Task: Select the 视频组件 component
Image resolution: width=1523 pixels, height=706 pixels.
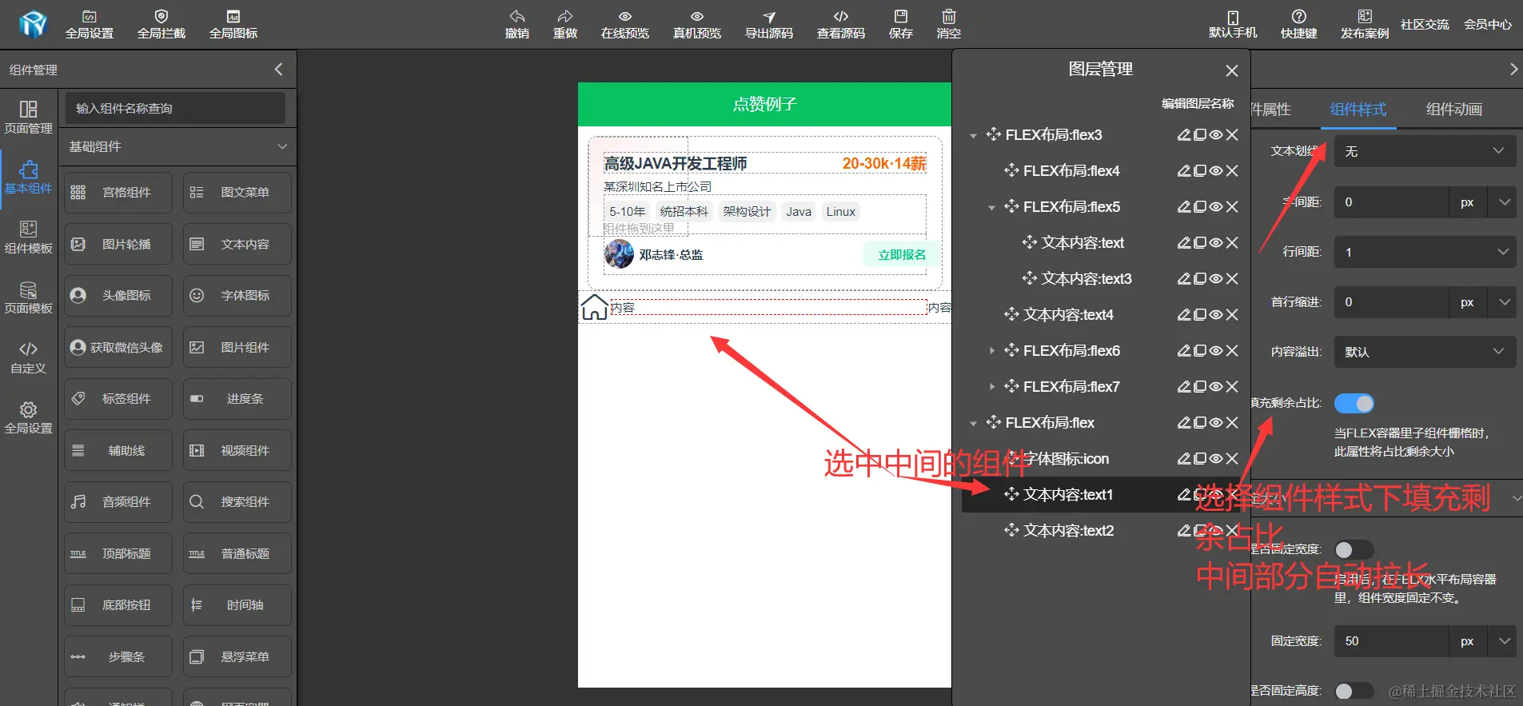Action: pos(237,450)
